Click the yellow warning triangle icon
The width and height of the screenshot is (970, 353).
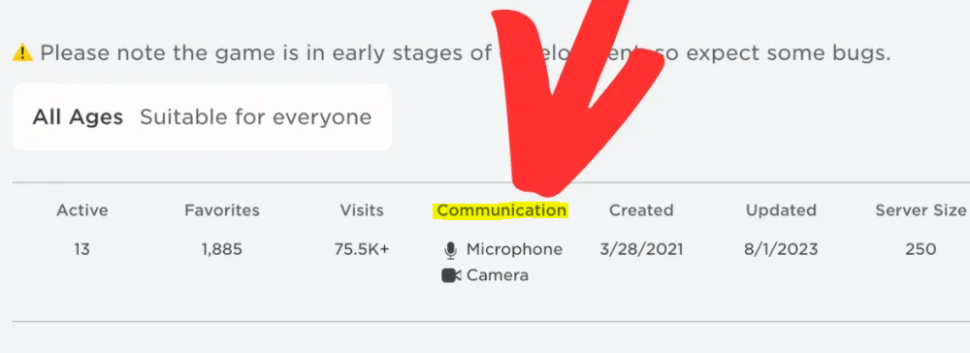pos(22,53)
